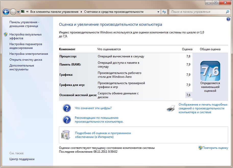Click shield icon beside «Повторить оценку»
This screenshot has width=233, height=168.
[x=200, y=148]
